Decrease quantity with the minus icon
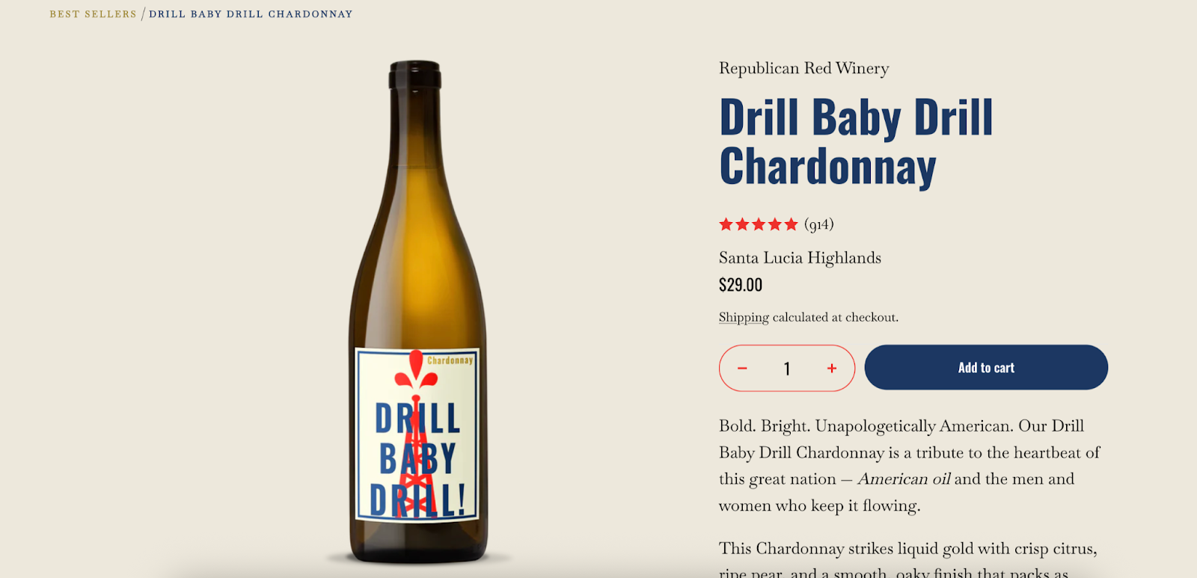Viewport: 1197px width, 578px height. (x=742, y=368)
